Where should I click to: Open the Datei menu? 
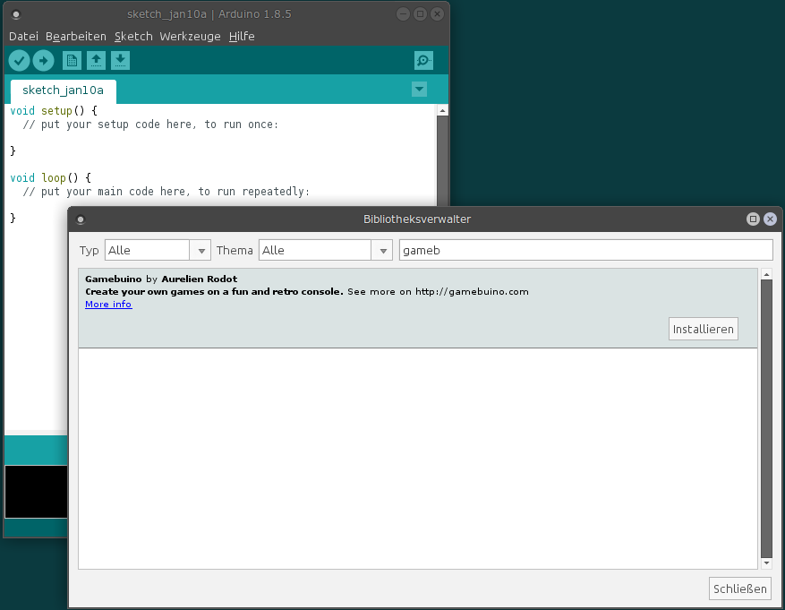pyautogui.click(x=23, y=37)
